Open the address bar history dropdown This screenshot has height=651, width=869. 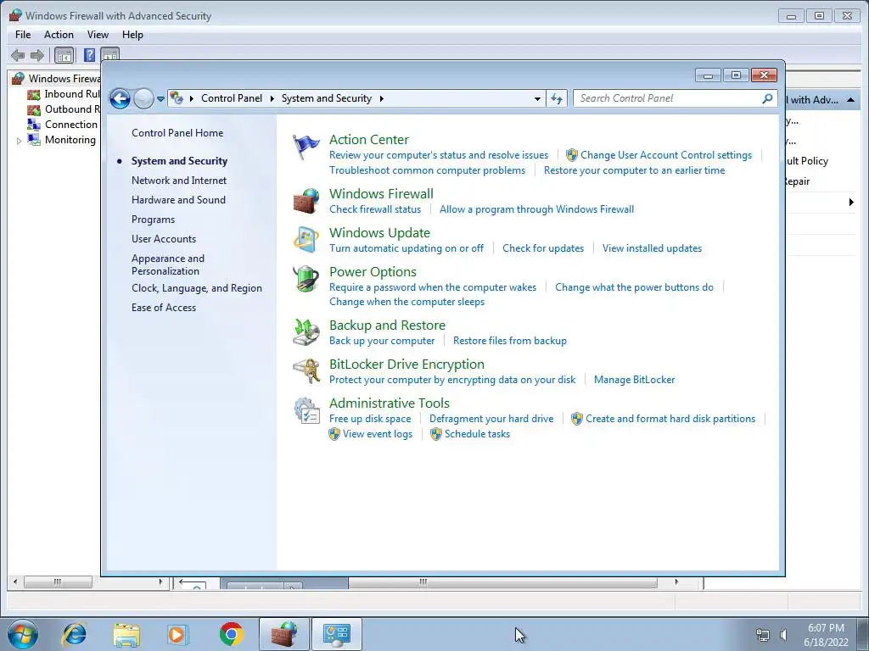point(537,98)
